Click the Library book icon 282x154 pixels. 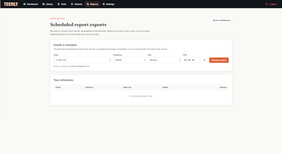click(x=43, y=4)
